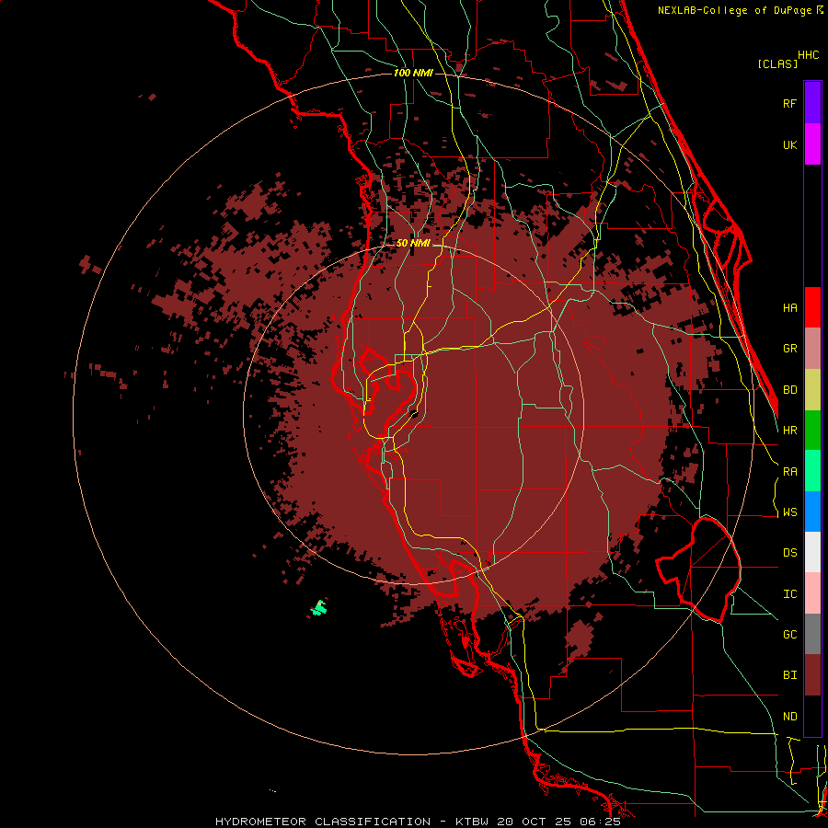
Task: Select the "IC" legend label
Action: pyautogui.click(x=790, y=594)
